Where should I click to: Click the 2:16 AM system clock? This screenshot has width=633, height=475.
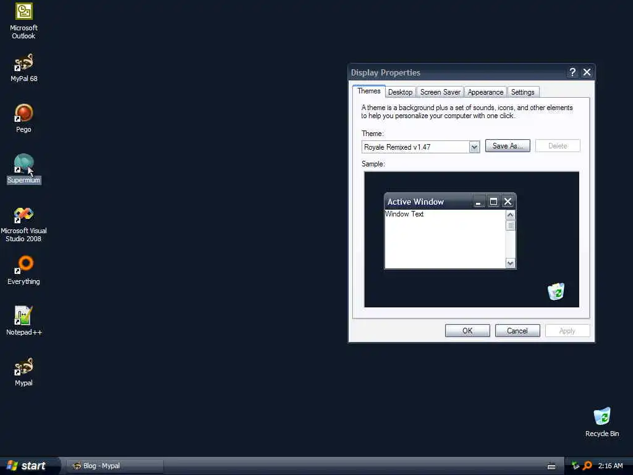click(610, 466)
